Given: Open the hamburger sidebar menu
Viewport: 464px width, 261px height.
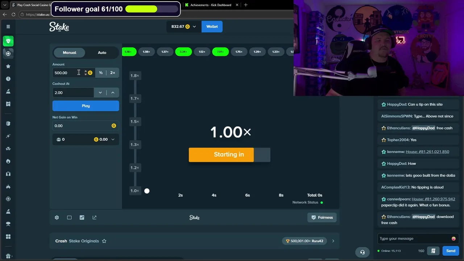Looking at the screenshot, I should click(8, 26).
